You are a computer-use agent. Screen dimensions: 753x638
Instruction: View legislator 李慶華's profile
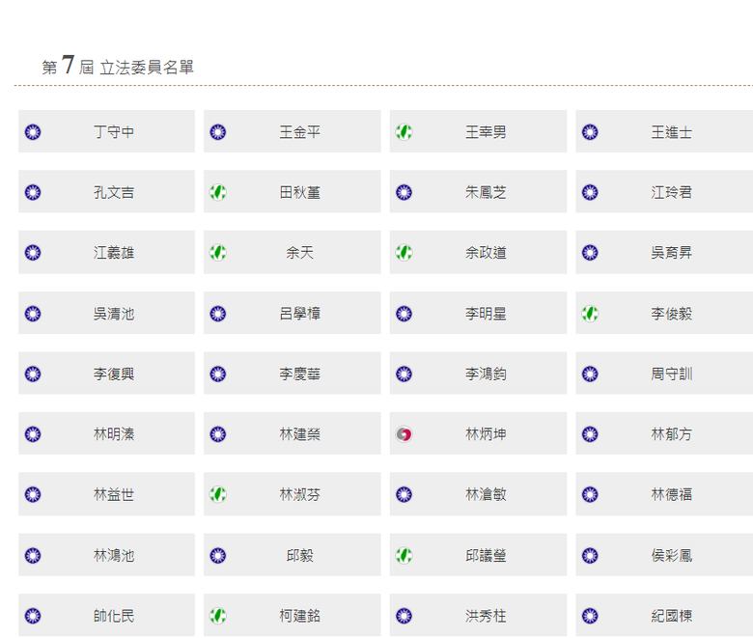tap(299, 374)
